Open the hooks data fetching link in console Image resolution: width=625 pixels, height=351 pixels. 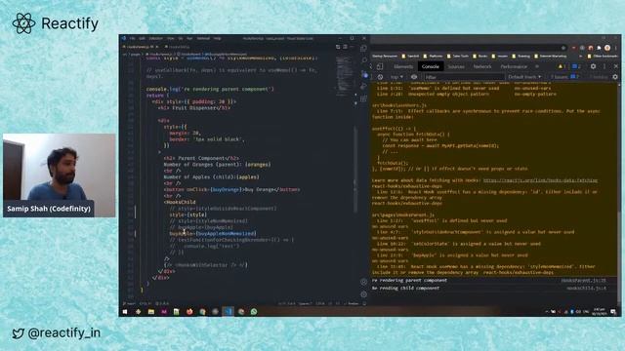pos(540,180)
